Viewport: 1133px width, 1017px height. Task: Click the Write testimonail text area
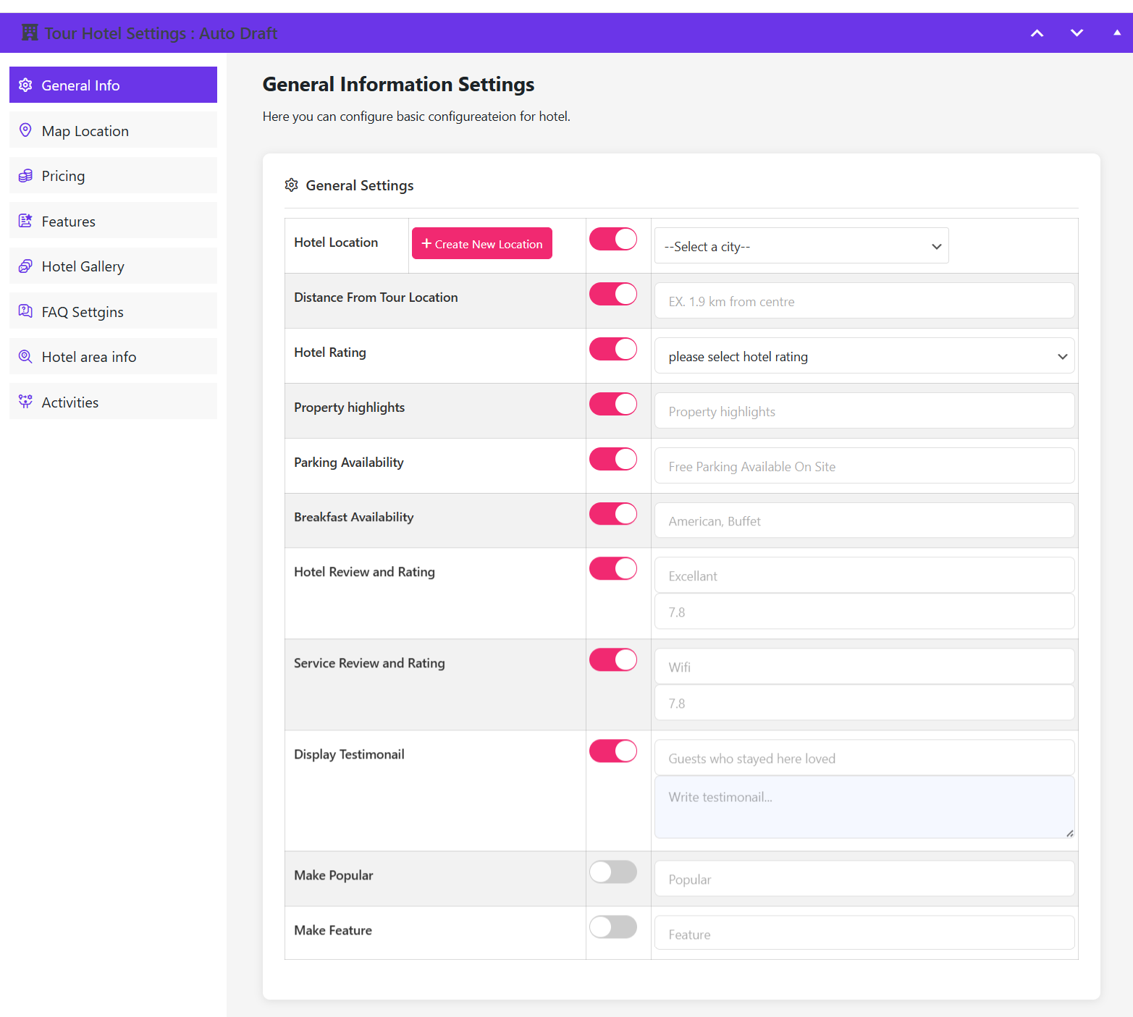864,807
